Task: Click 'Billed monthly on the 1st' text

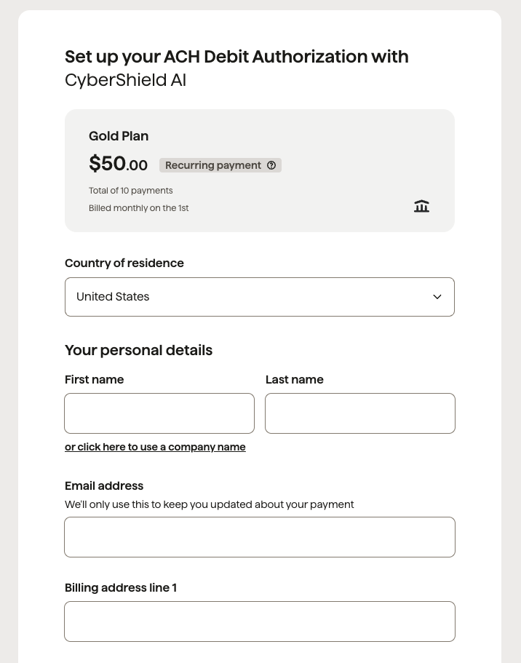Action: coord(139,208)
